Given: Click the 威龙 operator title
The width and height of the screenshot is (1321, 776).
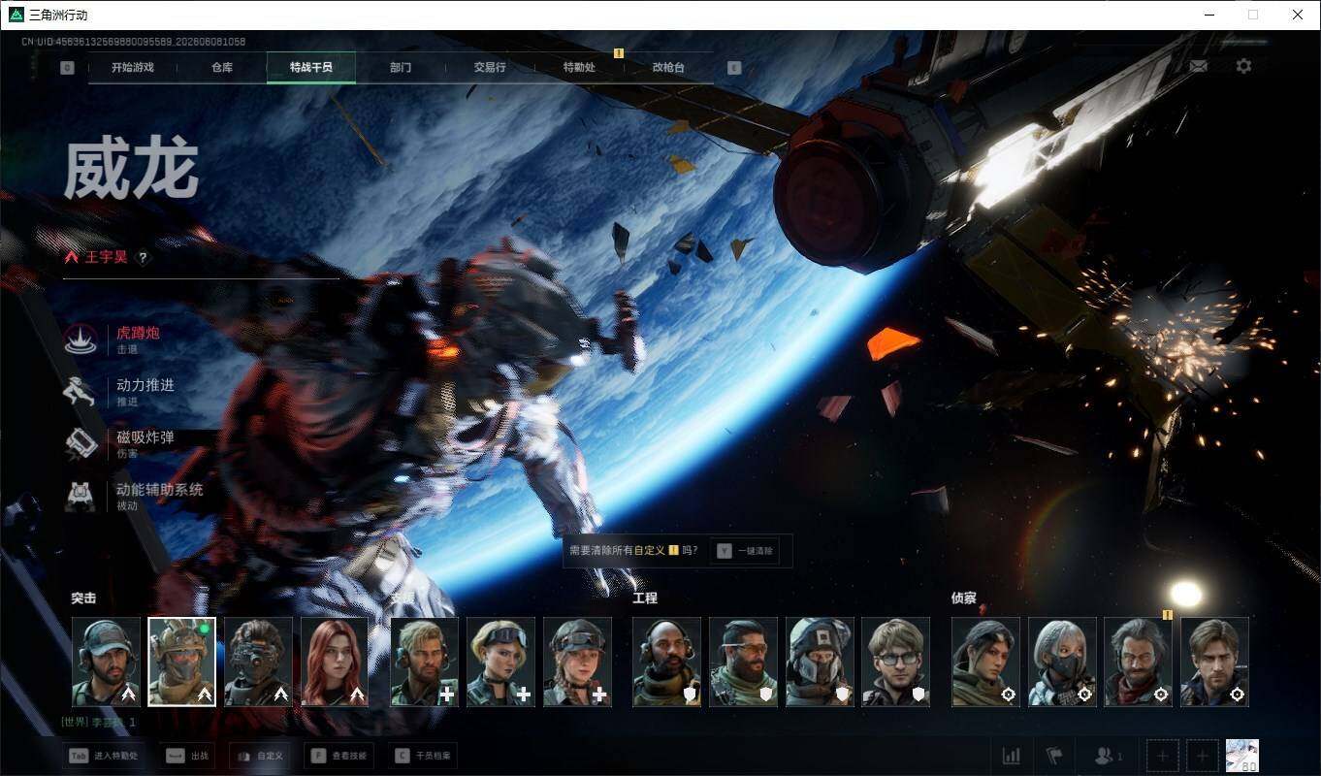Looking at the screenshot, I should tap(131, 170).
